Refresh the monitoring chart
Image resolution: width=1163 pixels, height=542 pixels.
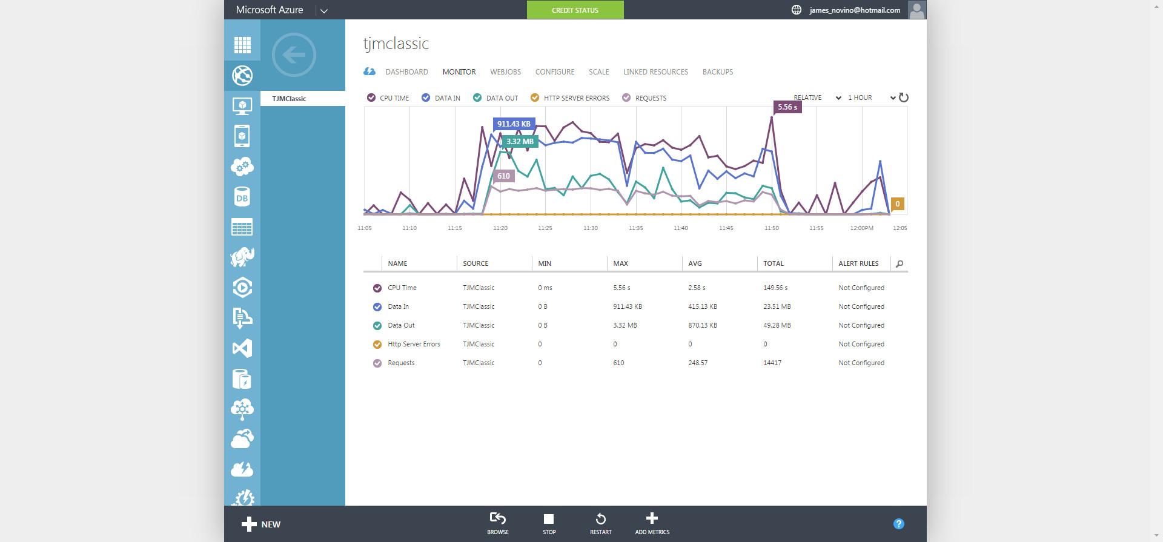tap(904, 97)
